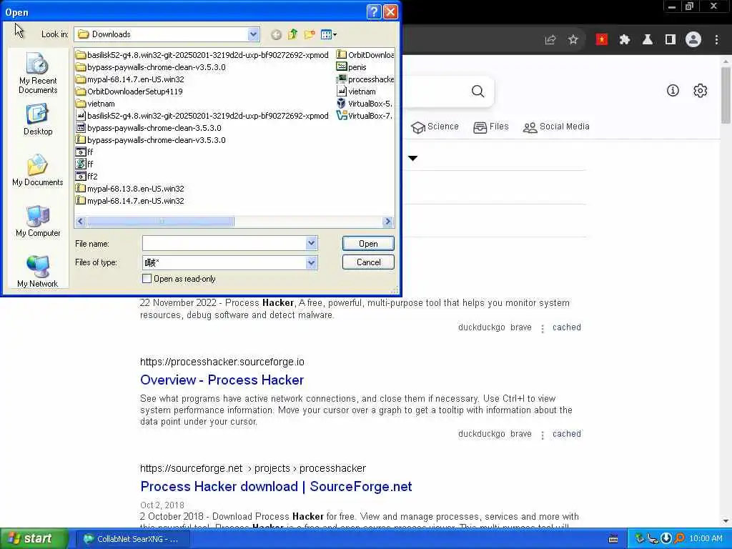This screenshot has width=732, height=549.
Task: Tick the Open as read-only checkbox
Action: tap(147, 279)
